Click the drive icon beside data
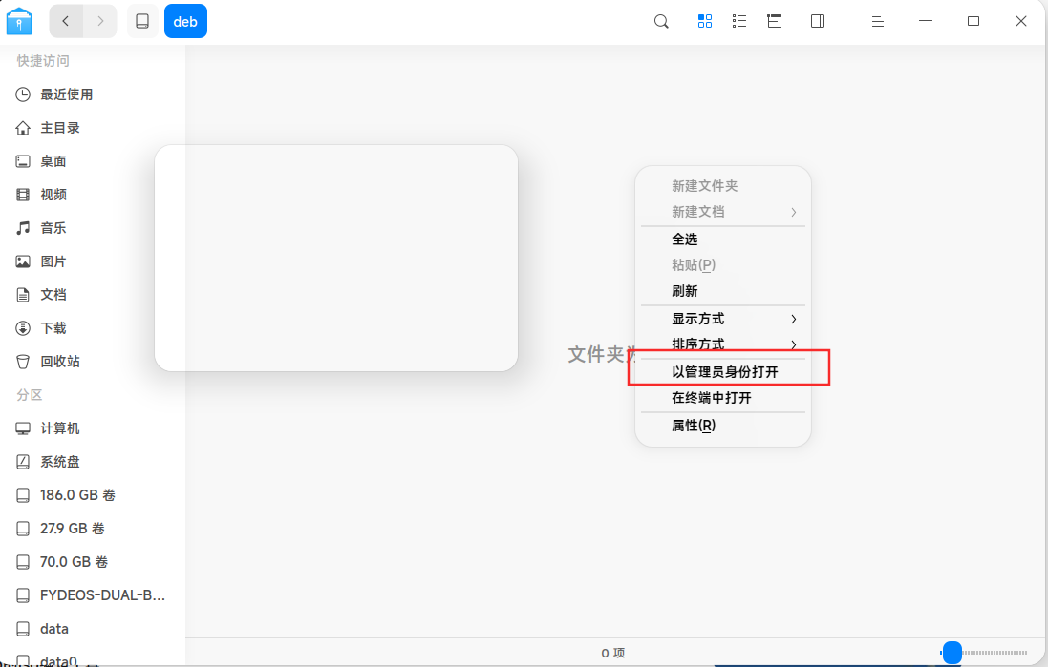This screenshot has height=667, width=1048. pos(23,628)
